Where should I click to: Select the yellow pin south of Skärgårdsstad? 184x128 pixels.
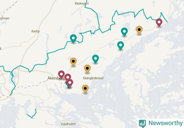[x=85, y=89]
